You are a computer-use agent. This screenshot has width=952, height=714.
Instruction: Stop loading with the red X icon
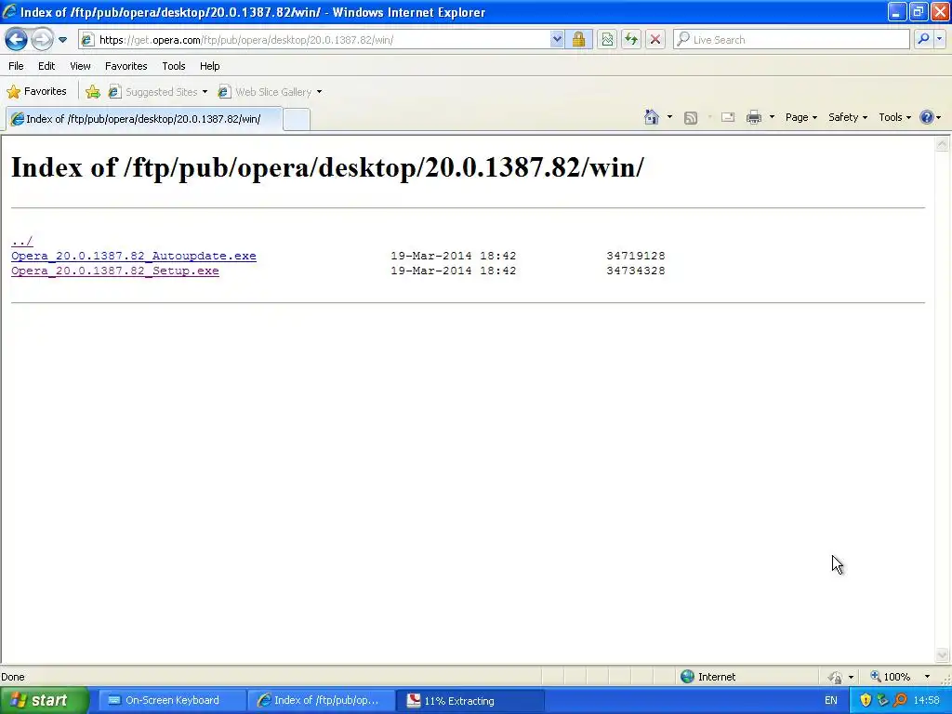(655, 40)
